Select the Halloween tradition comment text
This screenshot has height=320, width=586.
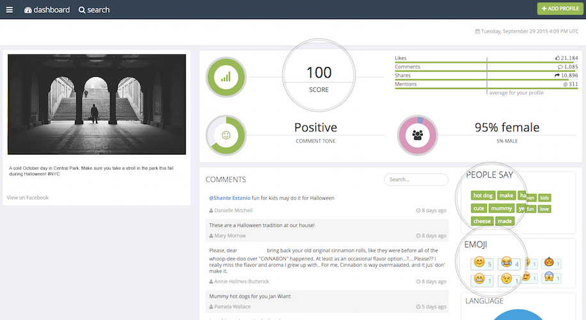pyautogui.click(x=262, y=225)
